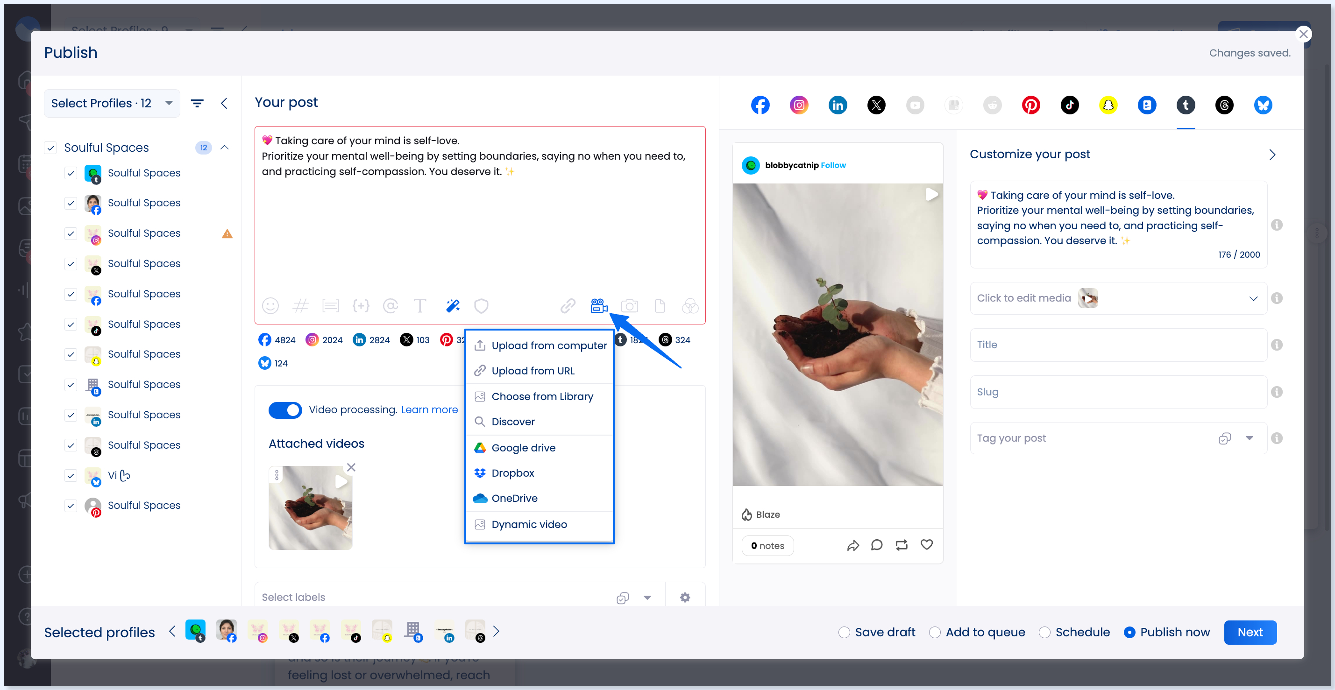Open the Learn more link
The height and width of the screenshot is (690, 1335).
[429, 410]
